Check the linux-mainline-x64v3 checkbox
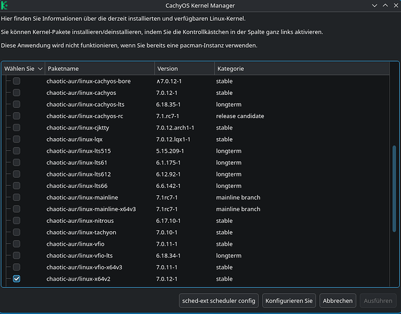 (x=16, y=209)
